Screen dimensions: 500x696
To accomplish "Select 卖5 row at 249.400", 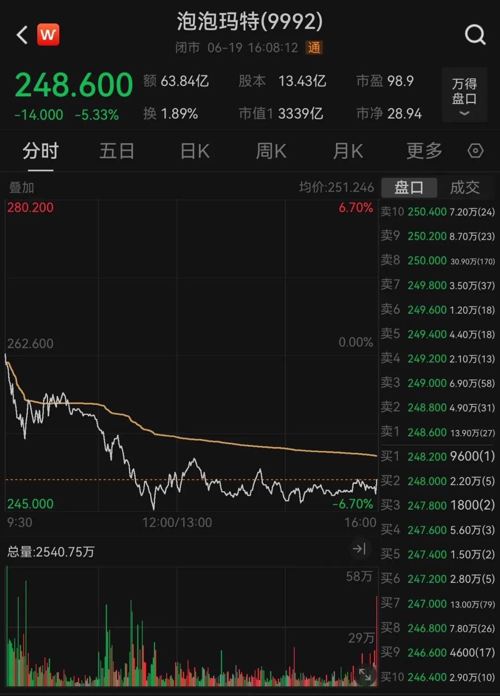I will click(x=437, y=334).
